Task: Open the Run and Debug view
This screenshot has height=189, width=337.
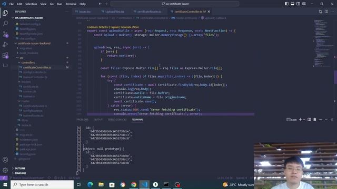Action: click(5, 44)
